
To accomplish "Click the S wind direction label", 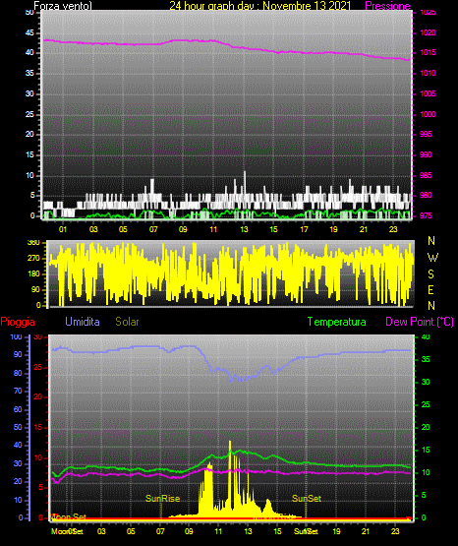I will coord(430,274).
